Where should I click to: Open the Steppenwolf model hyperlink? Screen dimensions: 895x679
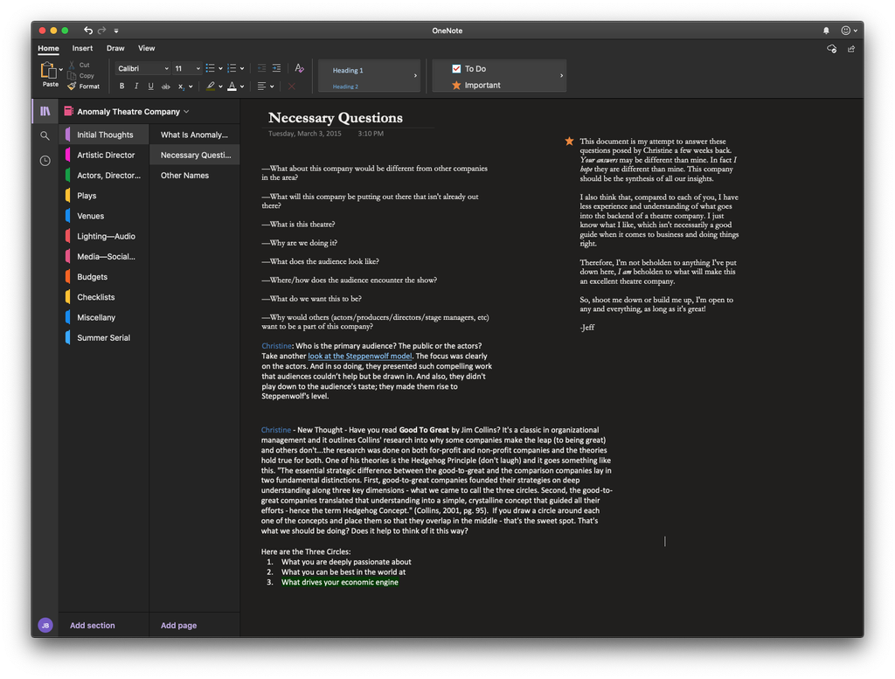(359, 356)
